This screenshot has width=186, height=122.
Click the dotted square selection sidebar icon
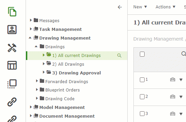click(12, 84)
